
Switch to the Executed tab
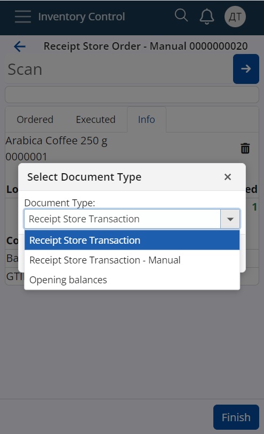click(x=95, y=120)
